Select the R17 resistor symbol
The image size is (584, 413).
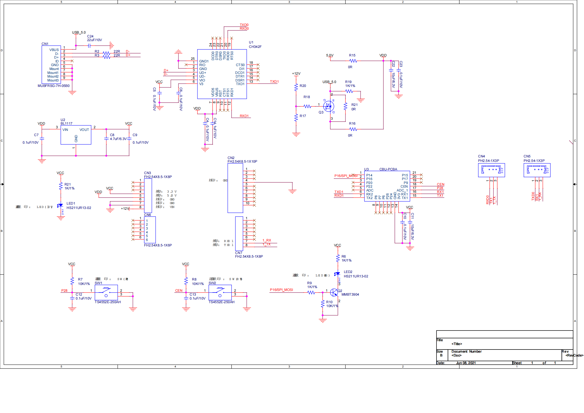click(x=296, y=118)
